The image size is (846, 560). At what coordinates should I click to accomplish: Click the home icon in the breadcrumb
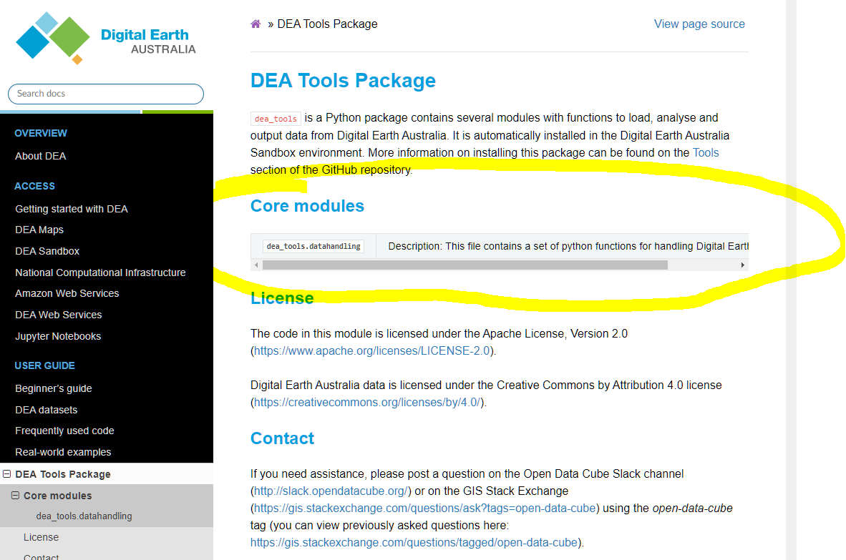tap(256, 24)
